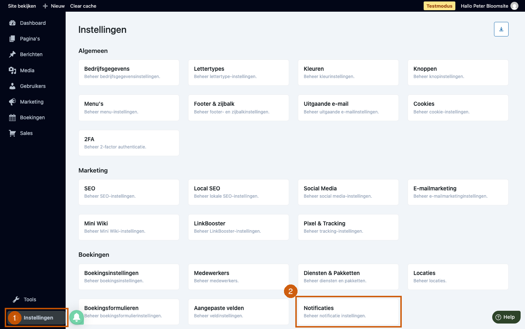The width and height of the screenshot is (525, 329).
Task: Click the user avatar in top bar
Action: pos(514,6)
